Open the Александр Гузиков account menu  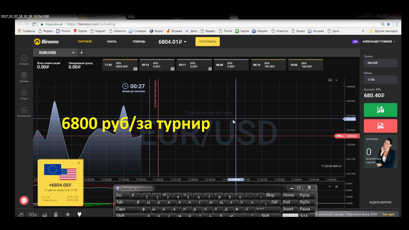(379, 42)
